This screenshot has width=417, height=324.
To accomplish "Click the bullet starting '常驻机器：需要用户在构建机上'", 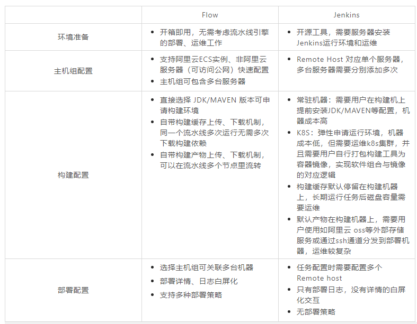I will tap(353, 110).
